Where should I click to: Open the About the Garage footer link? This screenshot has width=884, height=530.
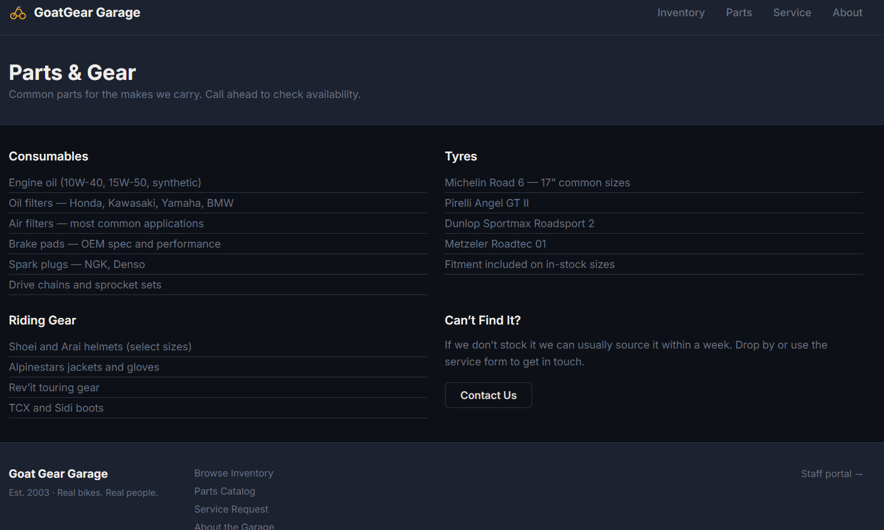pyautogui.click(x=235, y=526)
